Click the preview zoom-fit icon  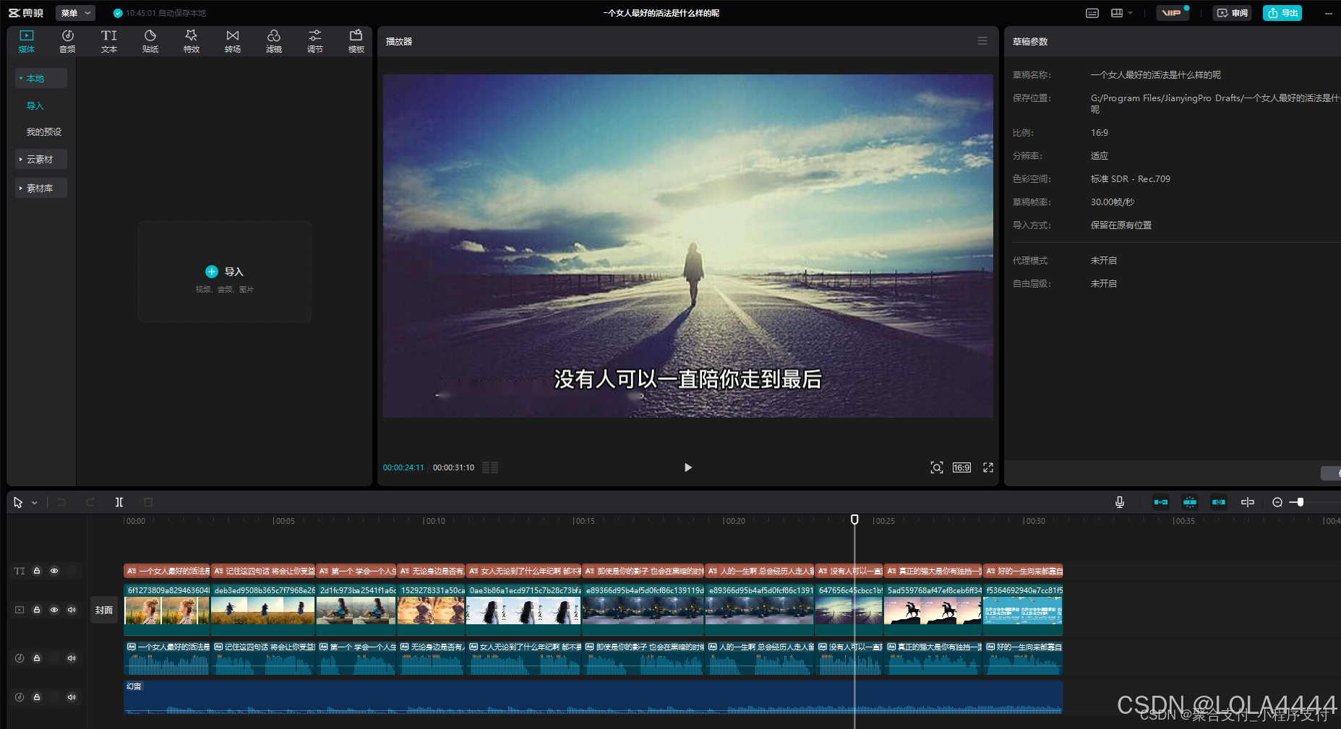(937, 467)
